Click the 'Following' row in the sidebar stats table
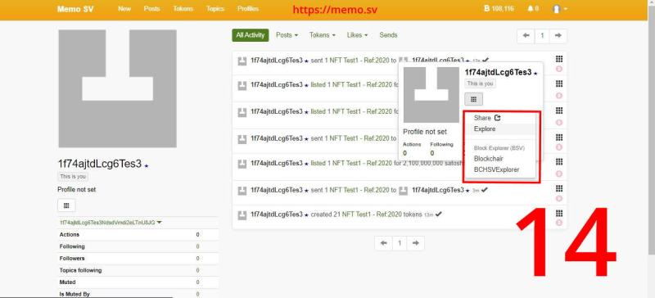This screenshot has height=298, width=655. [x=138, y=246]
